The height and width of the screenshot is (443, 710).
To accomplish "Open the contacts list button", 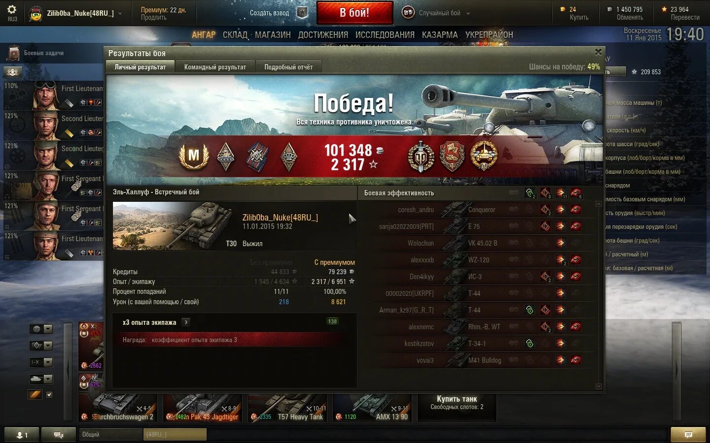I will pos(22,435).
